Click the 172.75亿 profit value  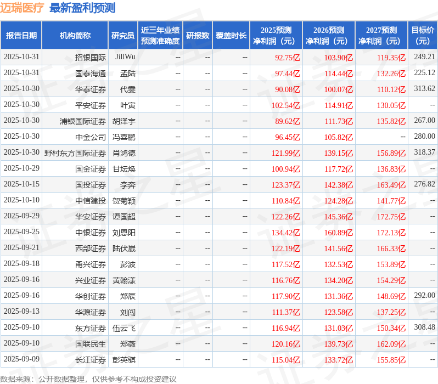(391, 217)
